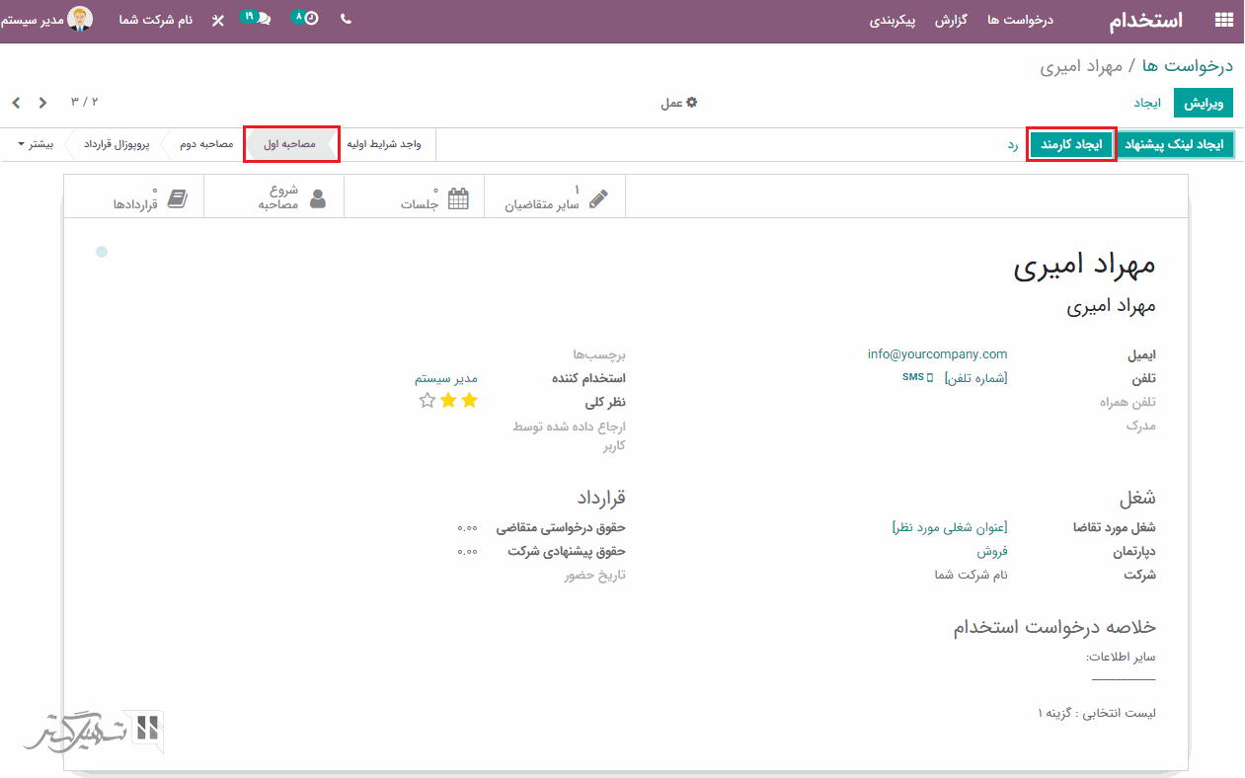
Task: Click the phone icon in top bar
Action: 346,19
